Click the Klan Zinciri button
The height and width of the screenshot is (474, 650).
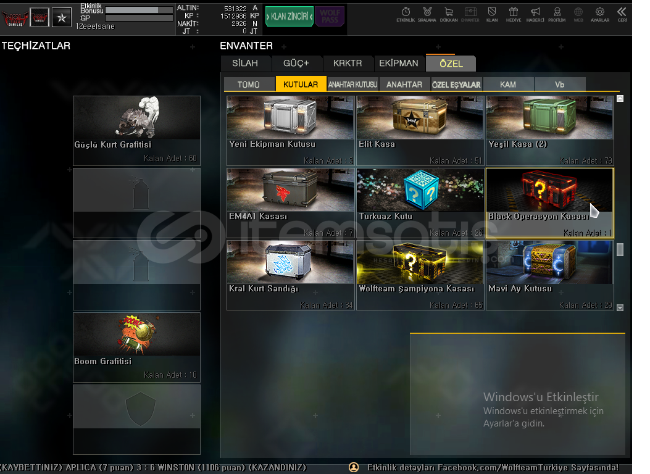click(290, 17)
